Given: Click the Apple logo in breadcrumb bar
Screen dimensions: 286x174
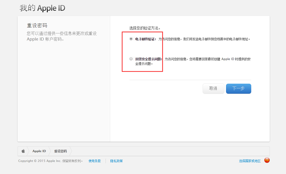Looking at the screenshot, I should (x=23, y=151).
